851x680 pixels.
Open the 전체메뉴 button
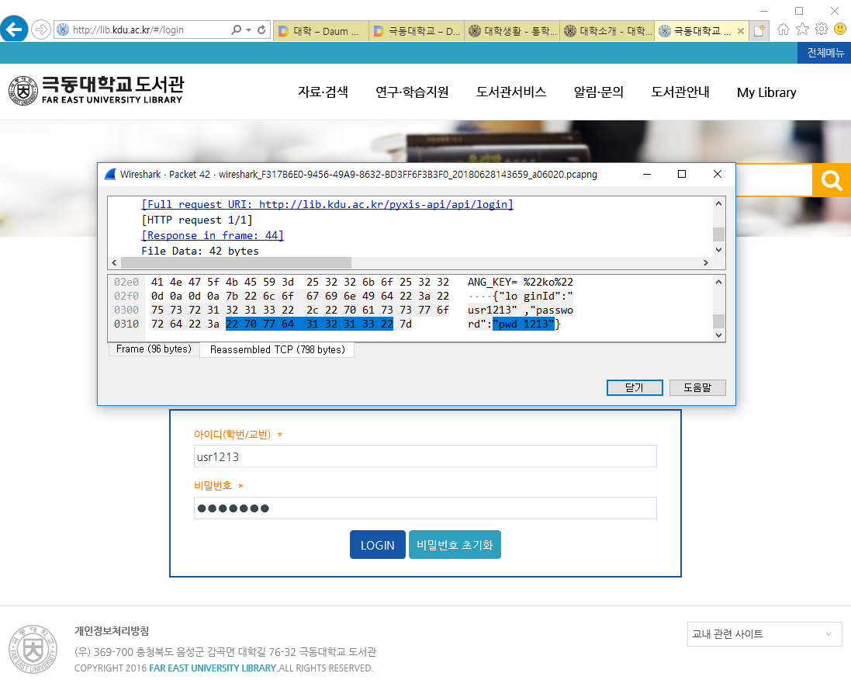coord(825,53)
